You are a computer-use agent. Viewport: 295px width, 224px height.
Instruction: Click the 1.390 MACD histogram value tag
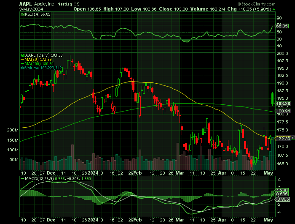(x=282, y=190)
